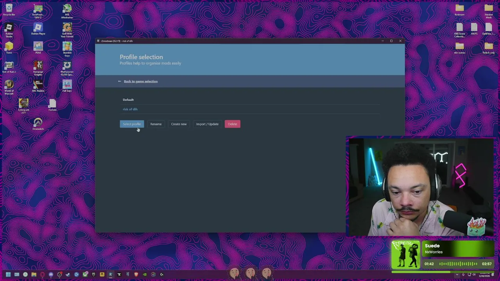Open Epic Games Launcher from taskbar
The height and width of the screenshot is (281, 500).
93,274
